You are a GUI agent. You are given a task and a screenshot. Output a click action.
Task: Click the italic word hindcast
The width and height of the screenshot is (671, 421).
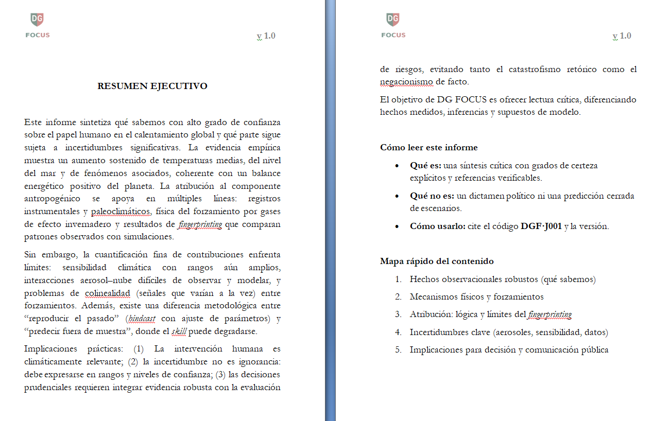click(x=142, y=319)
